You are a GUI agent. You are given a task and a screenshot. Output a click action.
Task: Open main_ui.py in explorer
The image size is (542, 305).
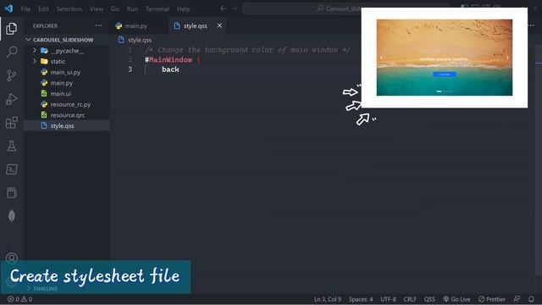65,72
